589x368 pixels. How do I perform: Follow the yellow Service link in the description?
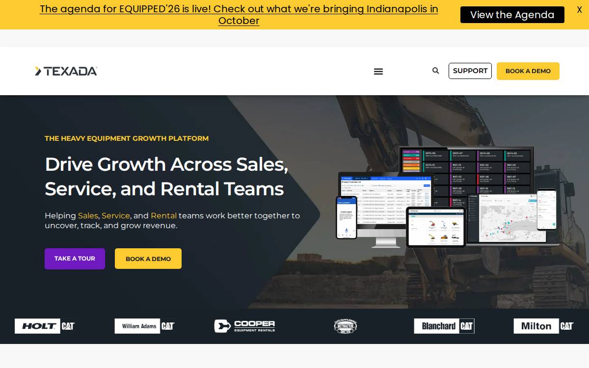[116, 215]
